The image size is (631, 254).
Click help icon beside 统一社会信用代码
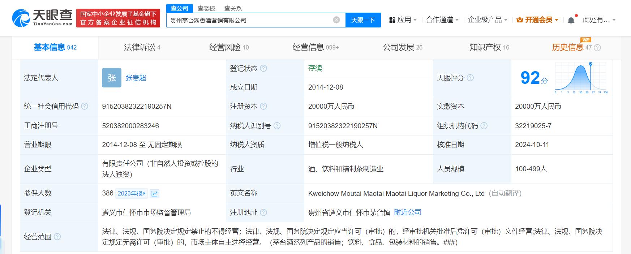pyautogui.click(x=85, y=106)
